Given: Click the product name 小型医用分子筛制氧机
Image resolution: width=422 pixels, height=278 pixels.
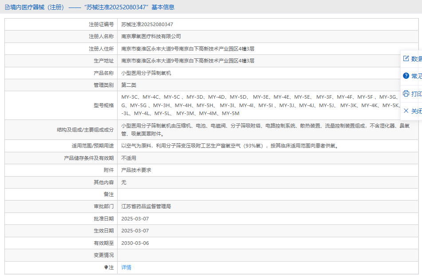Looking at the screenshot, I should pos(146,73).
